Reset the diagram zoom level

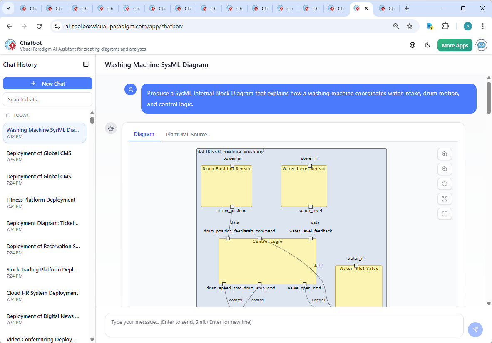click(x=445, y=184)
